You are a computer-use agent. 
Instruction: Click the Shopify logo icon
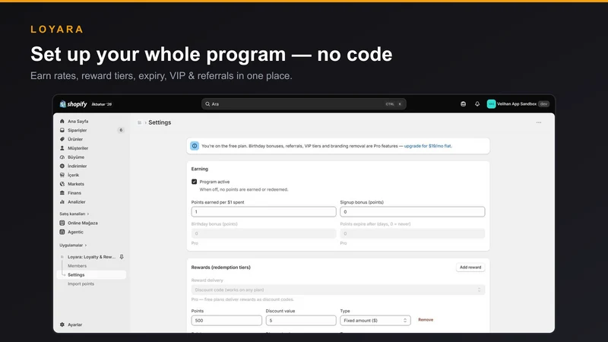[x=62, y=104]
